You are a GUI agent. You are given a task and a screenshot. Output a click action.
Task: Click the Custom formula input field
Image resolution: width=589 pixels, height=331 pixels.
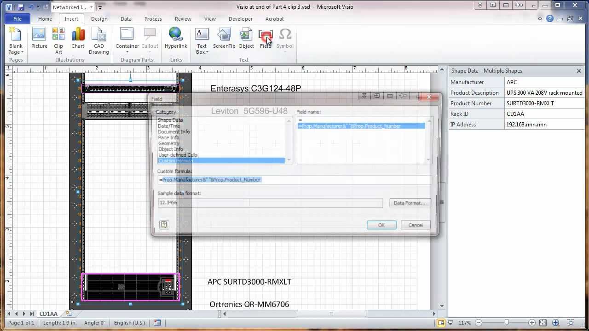294,180
